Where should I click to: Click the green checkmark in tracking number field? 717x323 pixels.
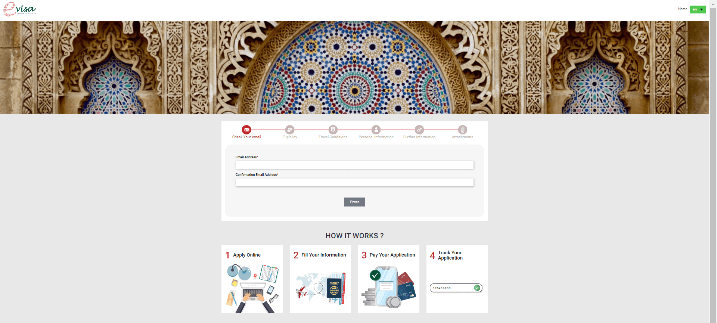click(x=477, y=288)
